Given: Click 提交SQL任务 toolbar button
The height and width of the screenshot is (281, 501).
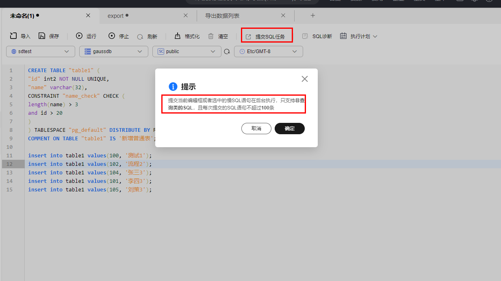Looking at the screenshot, I should click(267, 36).
